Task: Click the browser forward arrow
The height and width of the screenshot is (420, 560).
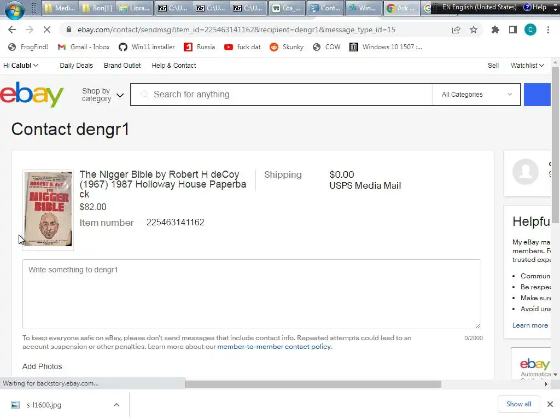Action: (30, 30)
